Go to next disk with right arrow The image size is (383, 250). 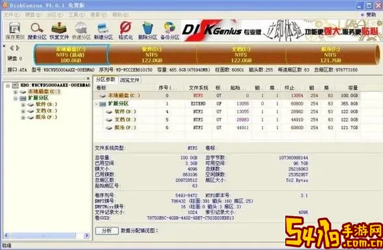pos(18,48)
